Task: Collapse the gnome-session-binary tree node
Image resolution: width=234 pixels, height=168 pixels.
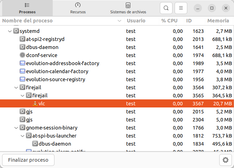Action: pos(16,128)
